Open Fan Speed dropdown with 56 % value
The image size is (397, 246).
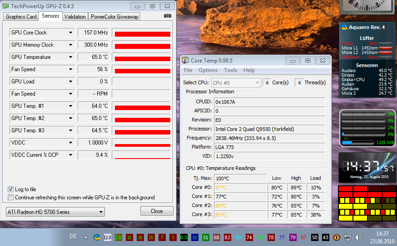click(71, 69)
